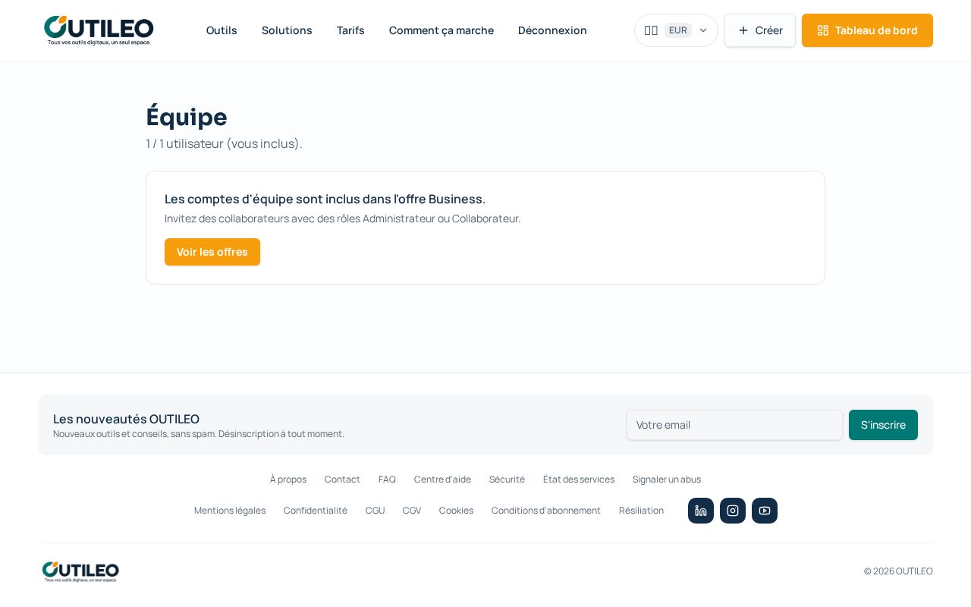Image resolution: width=971 pixels, height=607 pixels.
Task: Open the Sécurité link
Action: tap(507, 480)
